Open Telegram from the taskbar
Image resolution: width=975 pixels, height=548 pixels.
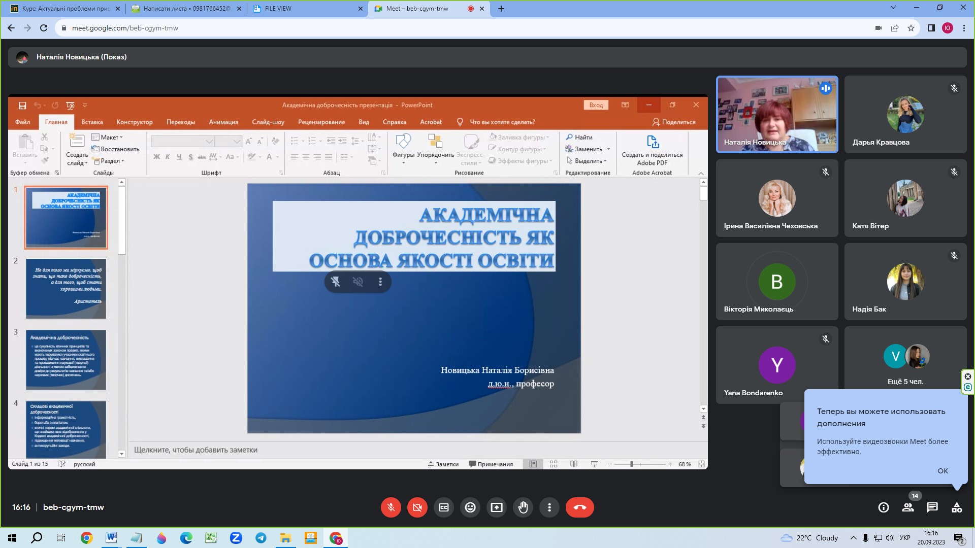coord(261,538)
